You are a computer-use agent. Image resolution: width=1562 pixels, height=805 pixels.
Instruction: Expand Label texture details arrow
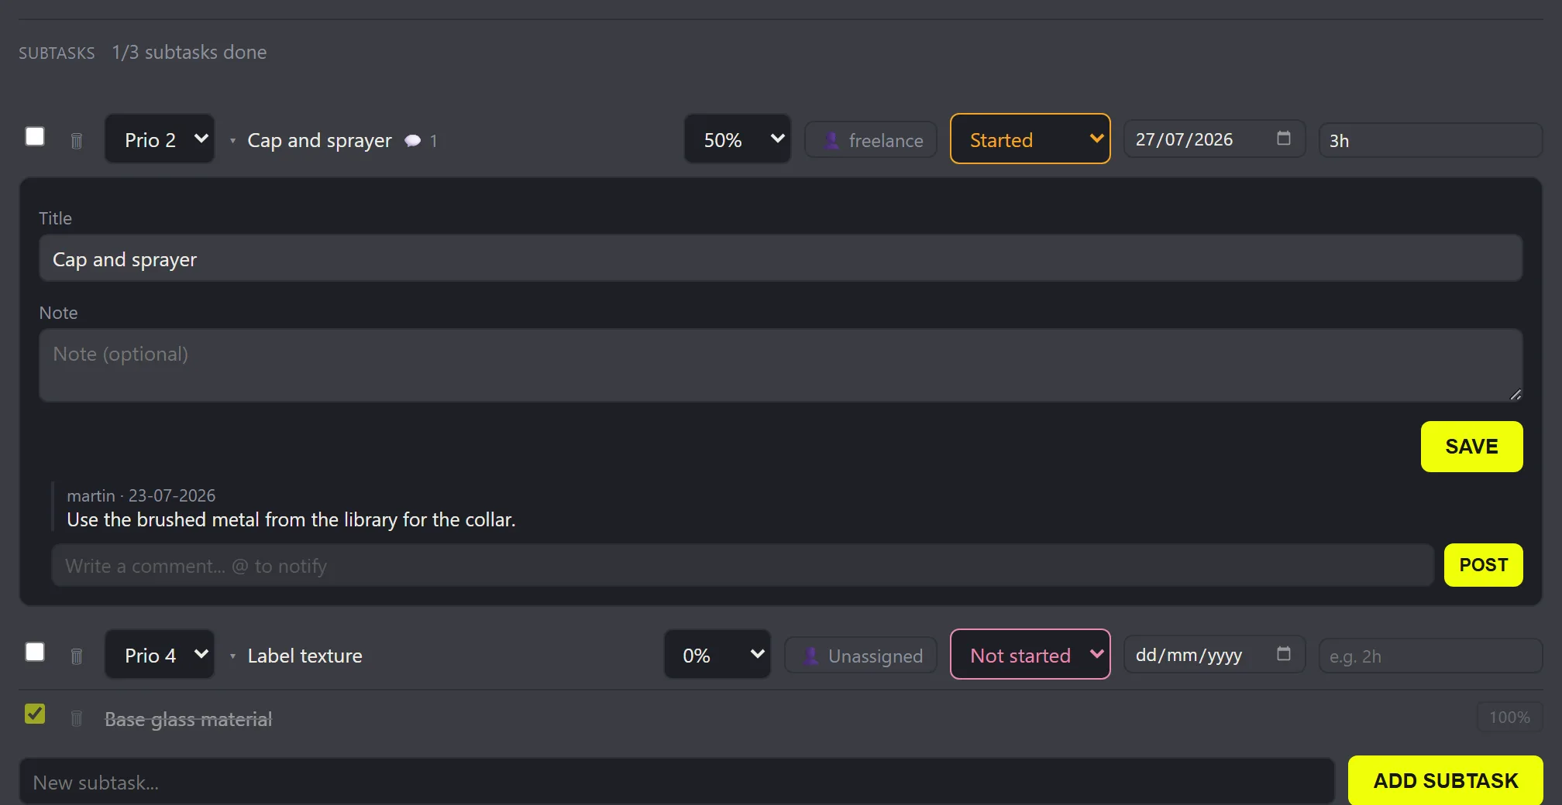click(x=232, y=656)
